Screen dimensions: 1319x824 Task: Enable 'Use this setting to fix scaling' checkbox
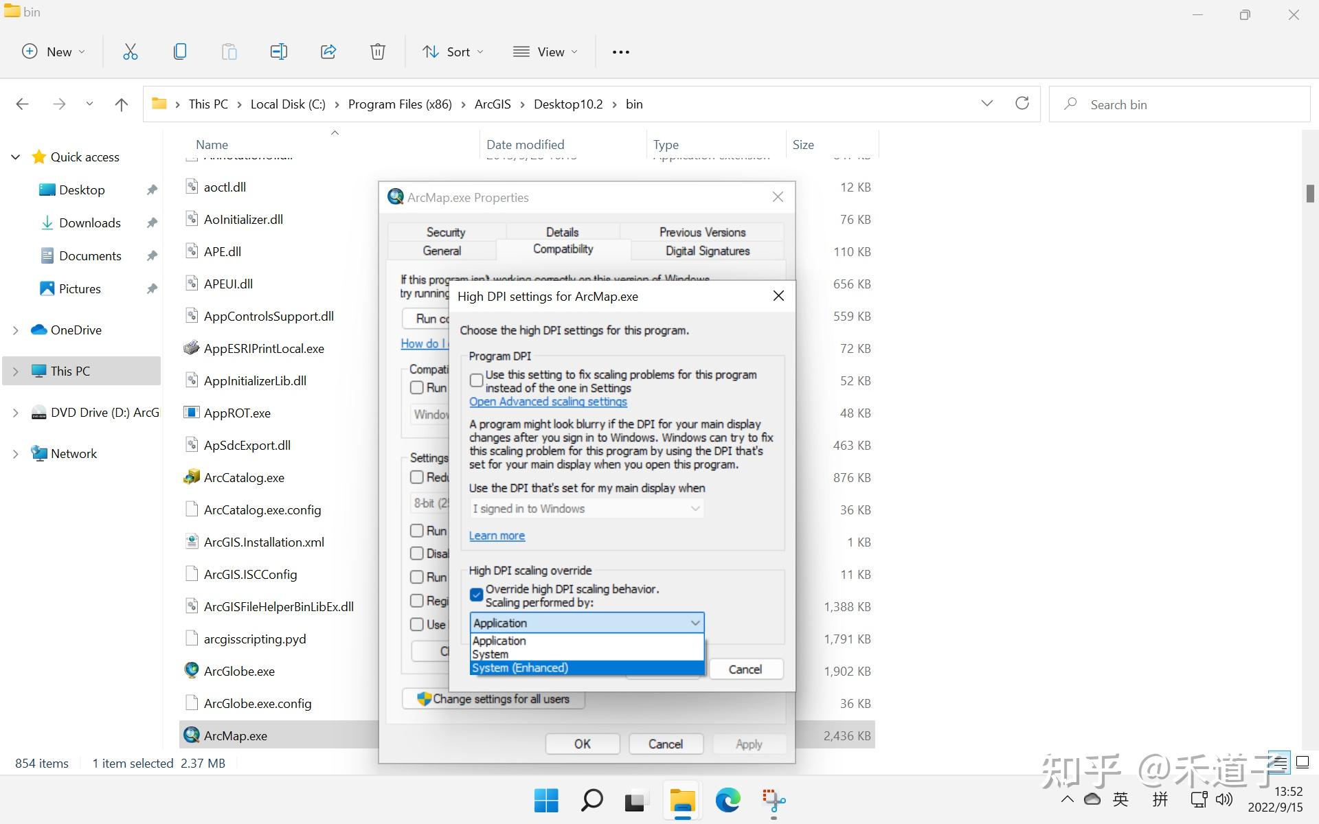click(476, 380)
